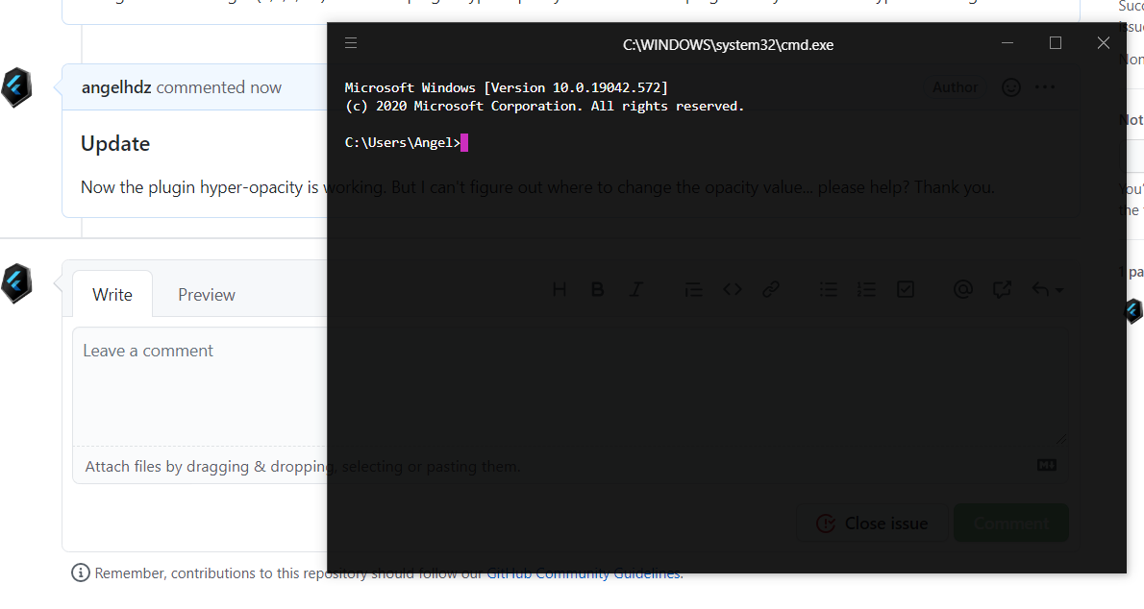Click inside the Leave a comment field
The width and height of the screenshot is (1144, 609).
coord(192,384)
